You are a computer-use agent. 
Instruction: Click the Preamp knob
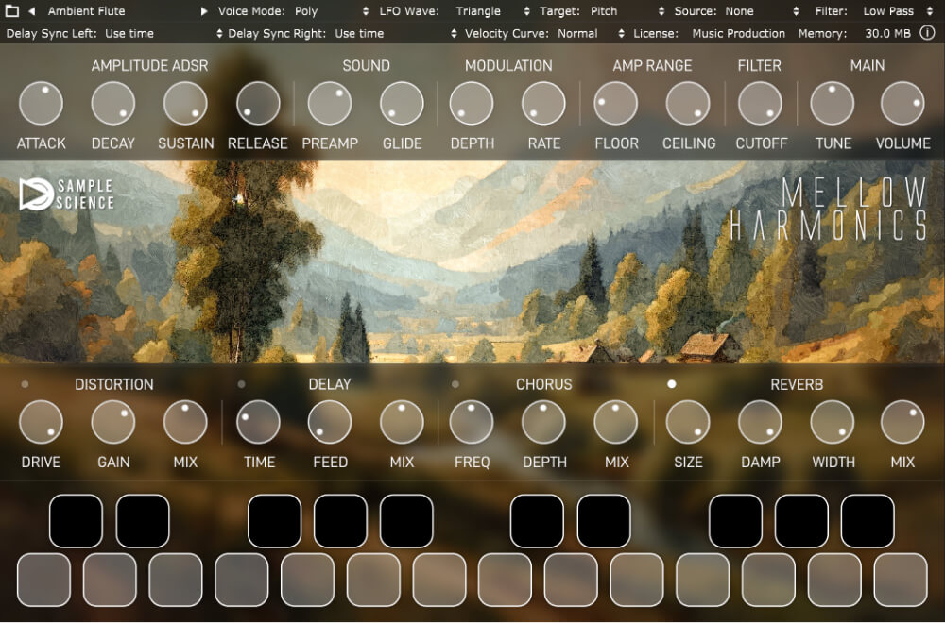(x=330, y=104)
